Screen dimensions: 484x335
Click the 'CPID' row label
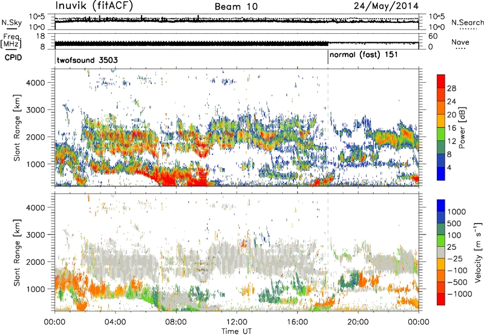pyautogui.click(x=13, y=57)
